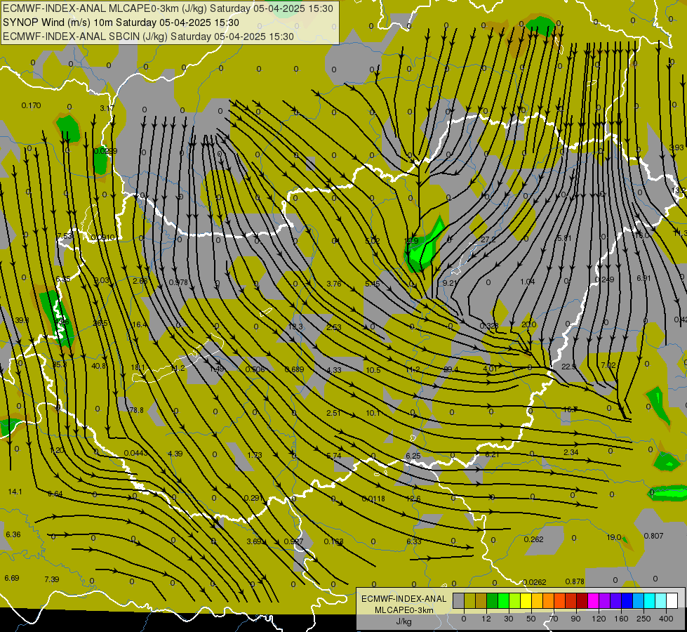Screen dimensions: 687x632
Task: Click the map value '15.9' near green patch
Action: pyautogui.click(x=411, y=241)
